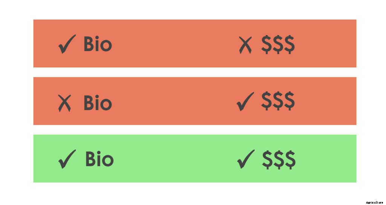Click the X mark beside Bio in the middle bar

click(64, 103)
